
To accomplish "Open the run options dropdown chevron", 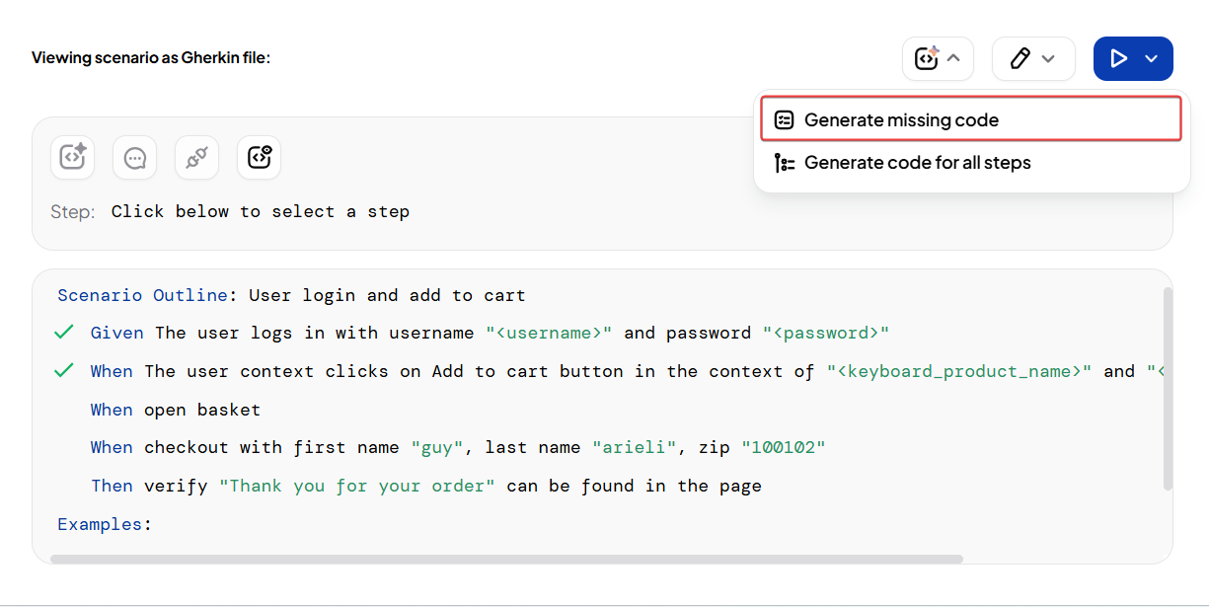I will [1151, 59].
